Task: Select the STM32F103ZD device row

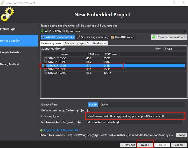Action: pos(113,62)
